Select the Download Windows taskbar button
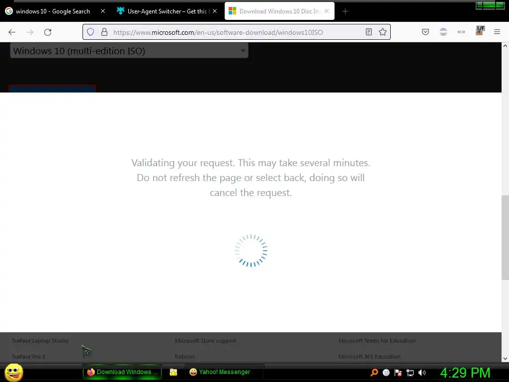The image size is (509, 382). point(122,372)
